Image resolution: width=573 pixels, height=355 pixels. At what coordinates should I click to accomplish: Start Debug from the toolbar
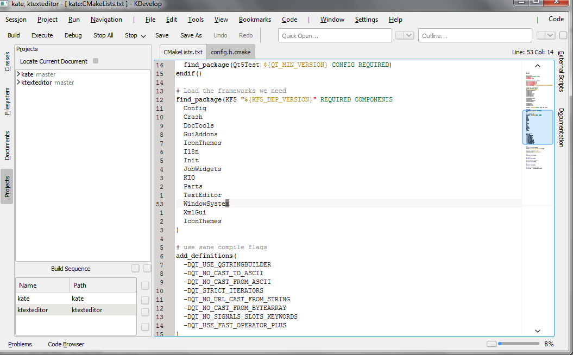pyautogui.click(x=73, y=35)
